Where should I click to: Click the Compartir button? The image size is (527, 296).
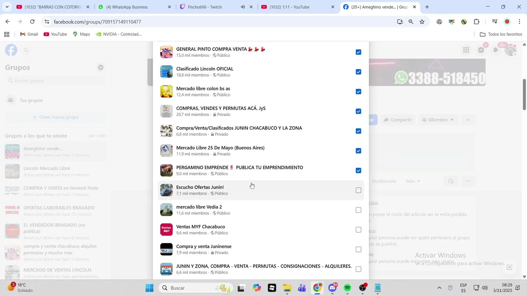(397, 120)
